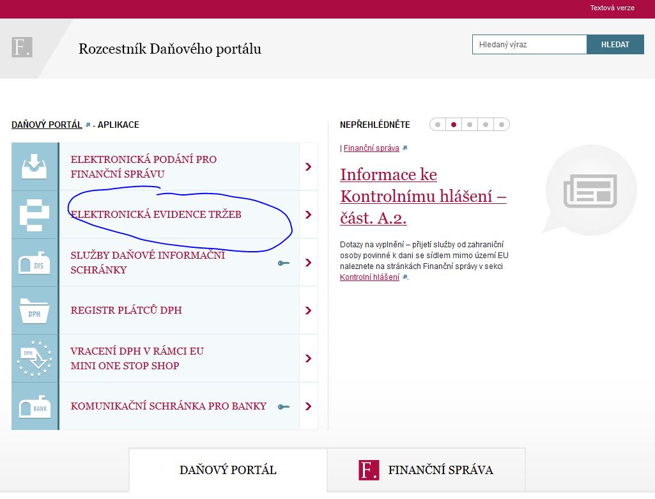The image size is (655, 499).
Task: Switch to the Finanční správa tab
Action: [426, 470]
